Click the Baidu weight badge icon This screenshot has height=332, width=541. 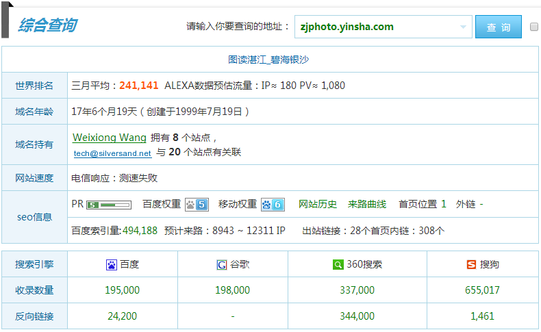pos(197,204)
